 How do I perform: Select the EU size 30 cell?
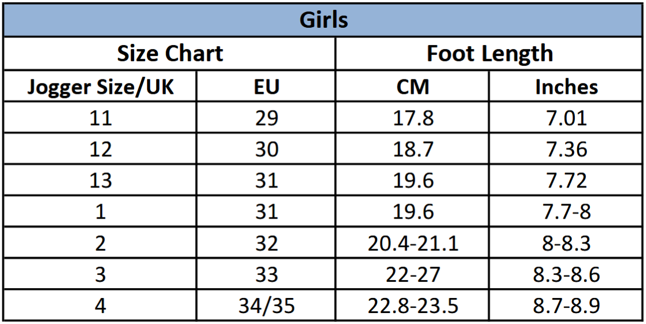(267, 149)
